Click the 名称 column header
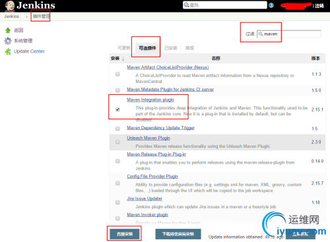The height and width of the screenshot is (242, 330). click(x=216, y=59)
